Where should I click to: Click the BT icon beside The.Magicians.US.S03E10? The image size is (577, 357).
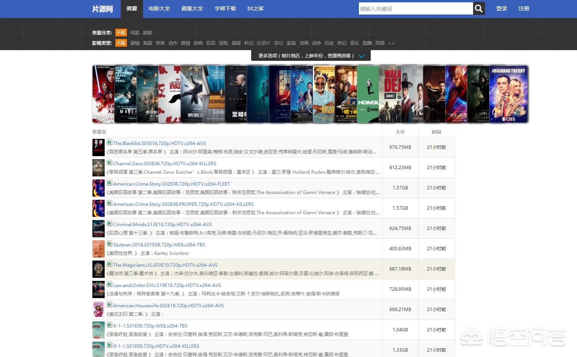109,264
